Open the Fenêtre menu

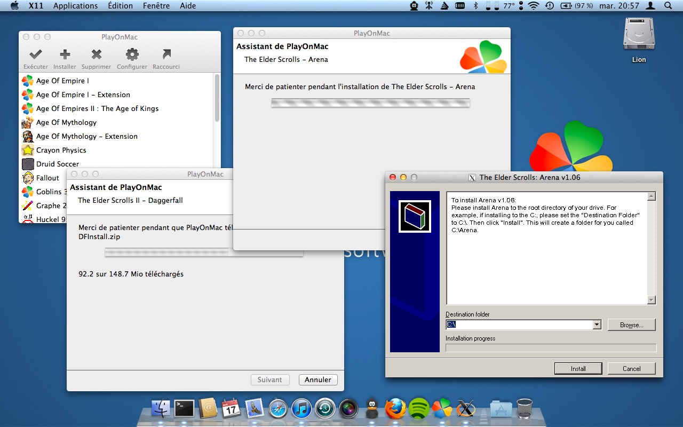coord(156,6)
